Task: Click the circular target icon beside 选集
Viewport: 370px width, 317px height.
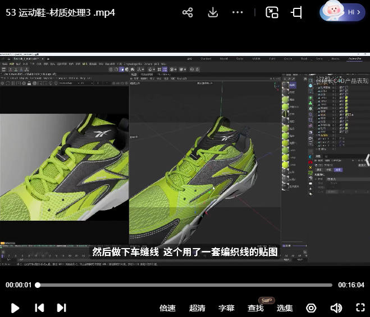Action: (x=311, y=308)
